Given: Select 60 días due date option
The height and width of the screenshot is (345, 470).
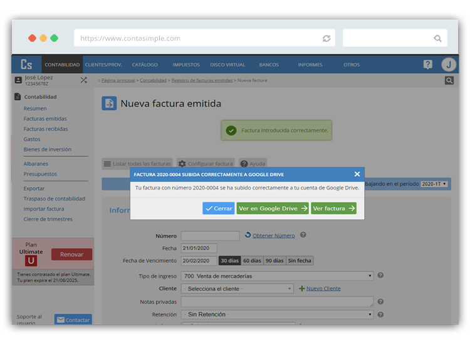Looking at the screenshot, I should pyautogui.click(x=252, y=261).
